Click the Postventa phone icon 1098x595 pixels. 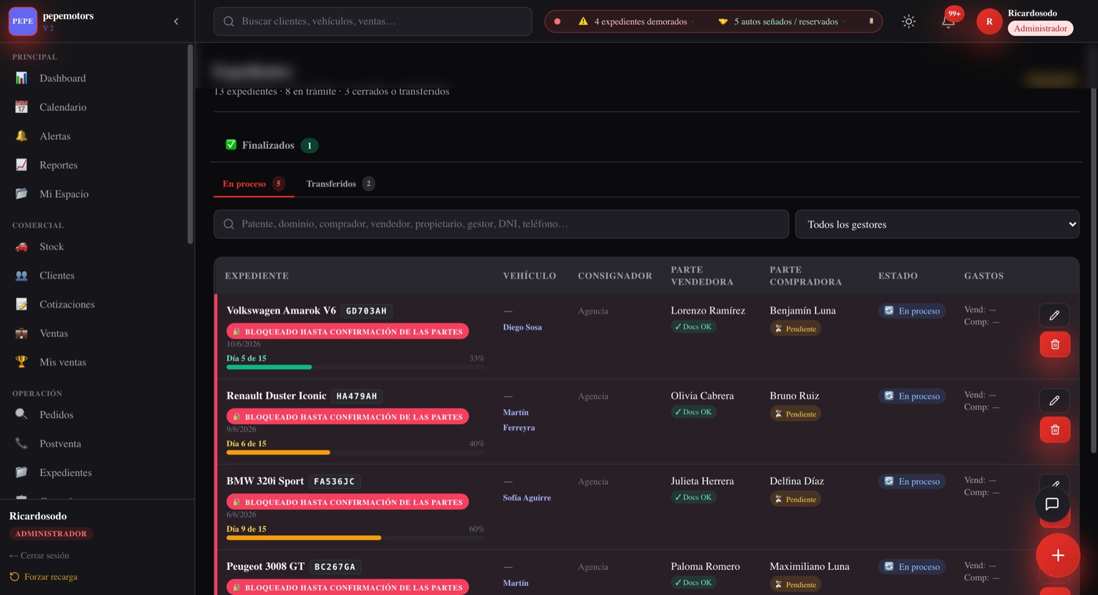pos(21,444)
